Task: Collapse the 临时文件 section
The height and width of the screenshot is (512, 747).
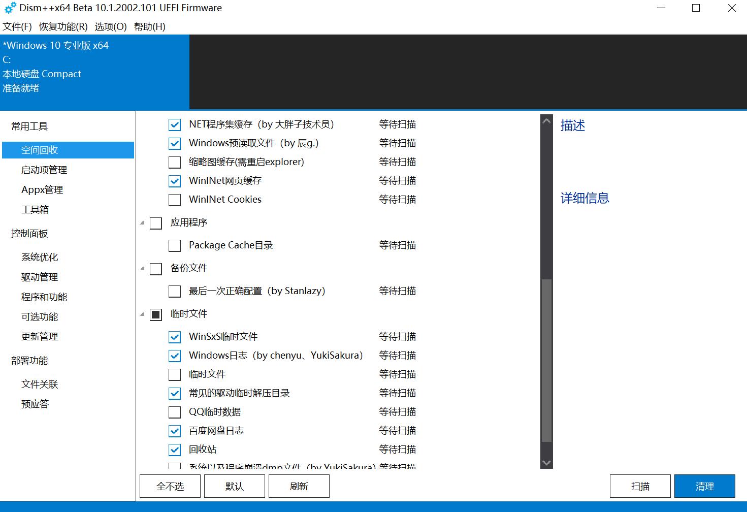Action: (x=142, y=314)
